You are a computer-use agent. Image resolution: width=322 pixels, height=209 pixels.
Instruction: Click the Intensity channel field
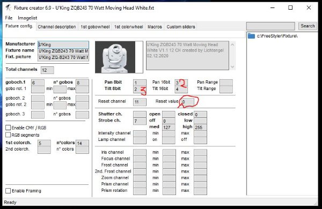[140, 134]
